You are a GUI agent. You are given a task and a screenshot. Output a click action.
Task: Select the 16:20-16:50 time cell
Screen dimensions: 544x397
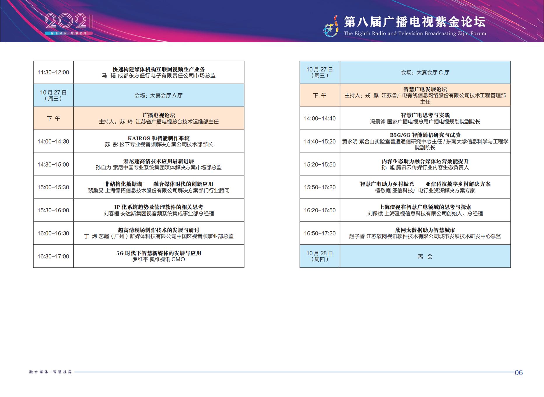tap(320, 210)
